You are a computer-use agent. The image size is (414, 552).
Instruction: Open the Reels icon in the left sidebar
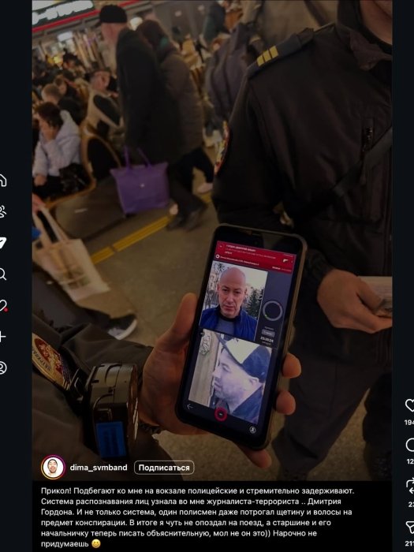2,211
